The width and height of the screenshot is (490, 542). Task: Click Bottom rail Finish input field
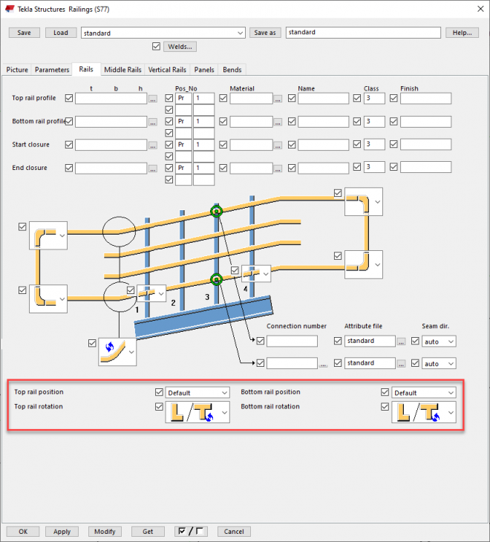tap(425, 121)
